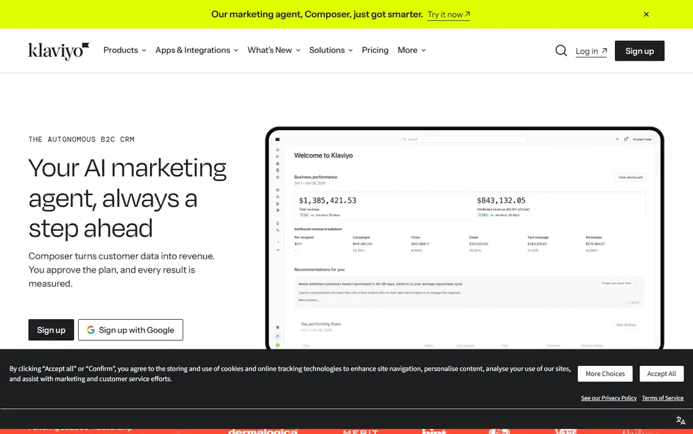This screenshot has height=434, width=693.
Task: Open the Terms of Service link
Action: point(663,398)
